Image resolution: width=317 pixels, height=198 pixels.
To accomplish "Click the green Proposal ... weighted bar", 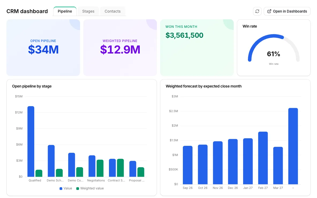I will click(141, 172).
